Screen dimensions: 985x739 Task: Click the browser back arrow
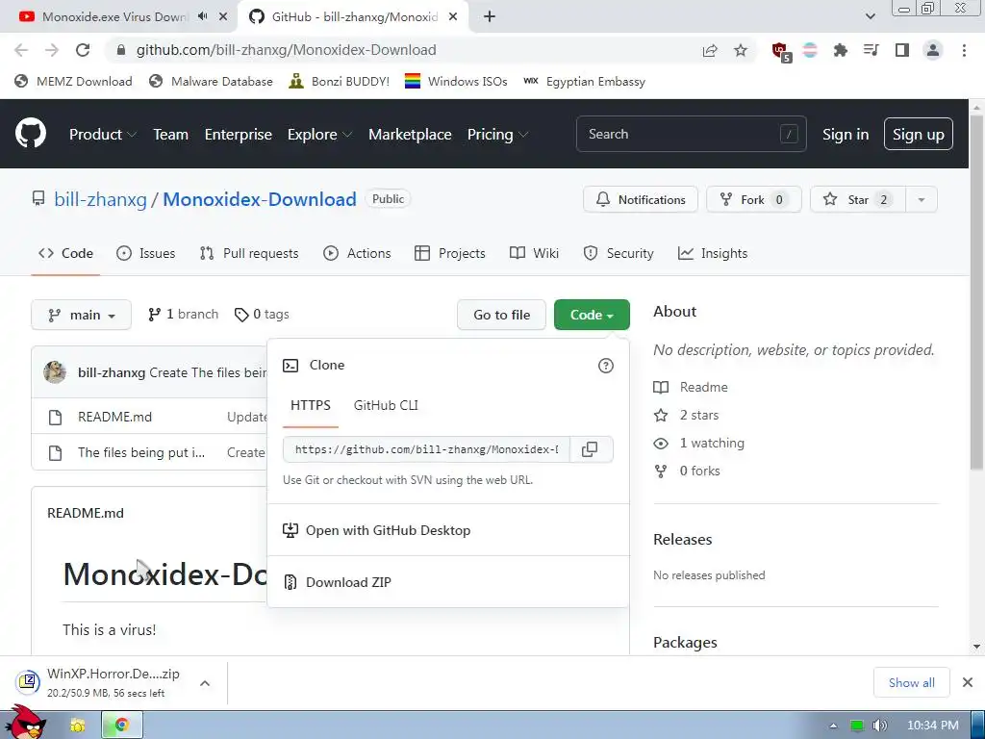pos(21,50)
